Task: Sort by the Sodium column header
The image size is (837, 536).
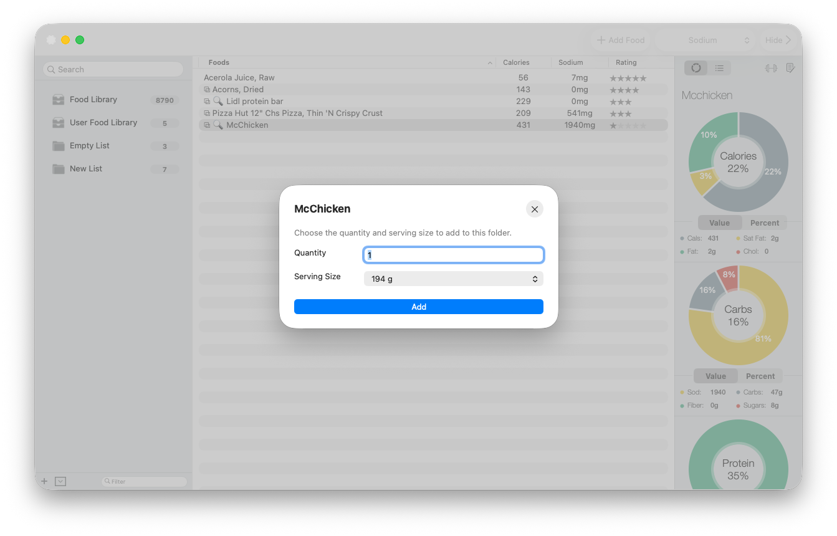Action: (x=580, y=62)
